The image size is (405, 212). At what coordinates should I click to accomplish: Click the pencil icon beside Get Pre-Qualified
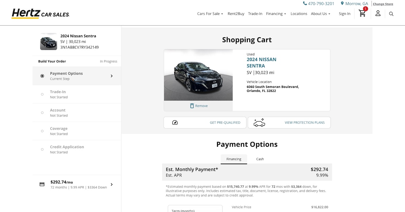pyautogui.click(x=175, y=122)
